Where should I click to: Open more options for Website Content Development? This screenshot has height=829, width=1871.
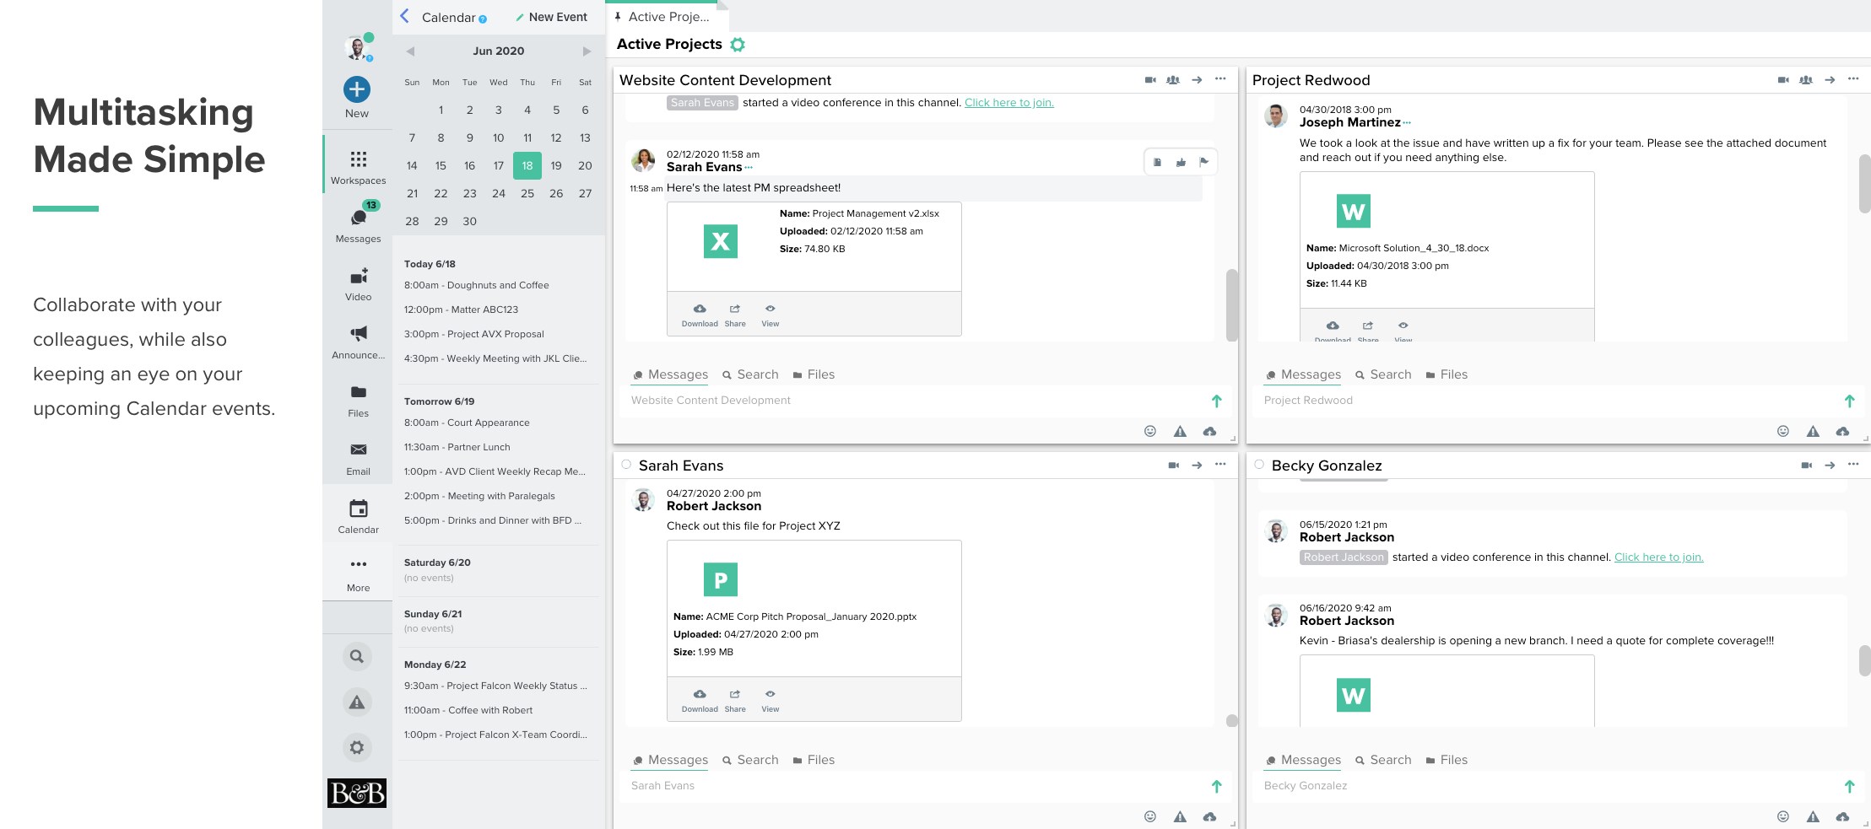pos(1220,79)
